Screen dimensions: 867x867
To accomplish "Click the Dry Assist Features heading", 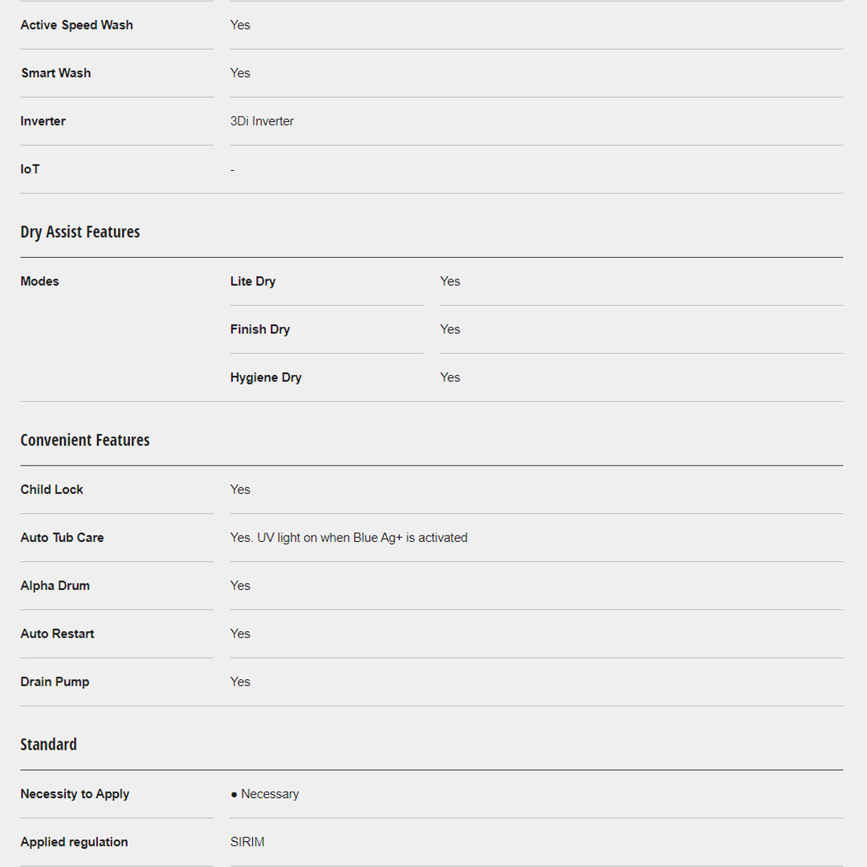I will [80, 232].
